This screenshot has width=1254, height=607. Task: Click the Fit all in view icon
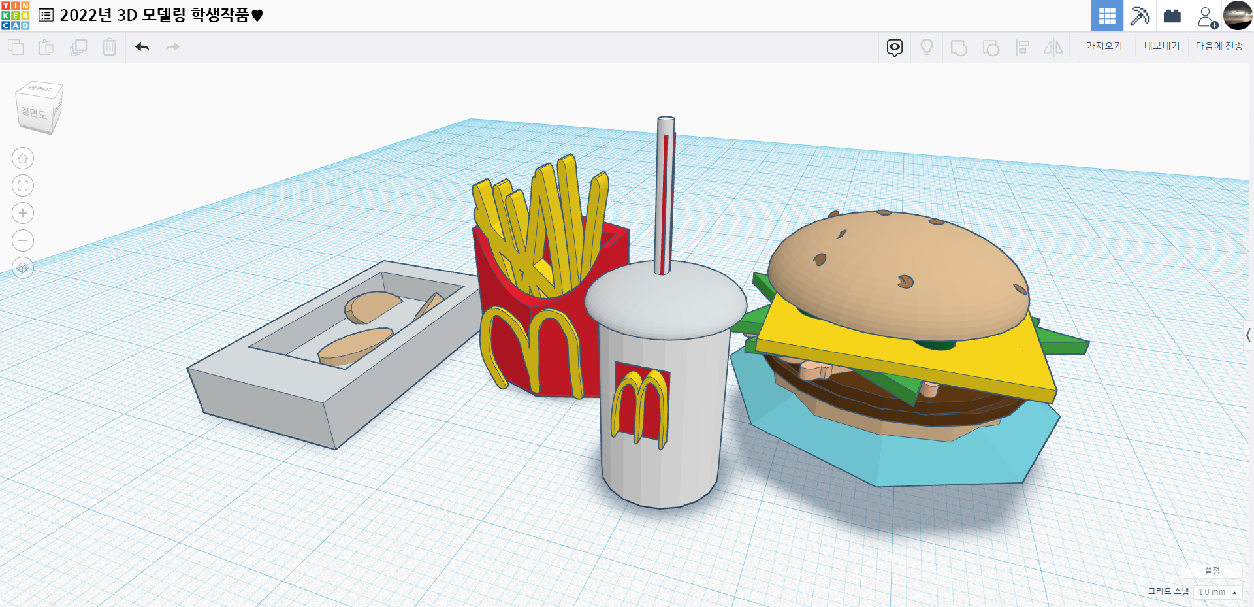pos(23,186)
